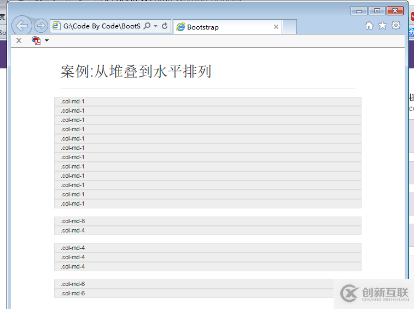Viewport: 414px width, 309px height.
Task: Close the PDF toolbar with the X
Action: pyautogui.click(x=19, y=40)
